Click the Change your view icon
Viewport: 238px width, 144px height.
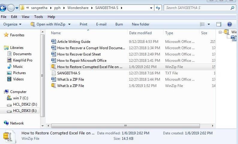click(x=202, y=24)
